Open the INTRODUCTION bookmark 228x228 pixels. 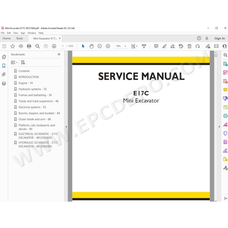[29, 77]
